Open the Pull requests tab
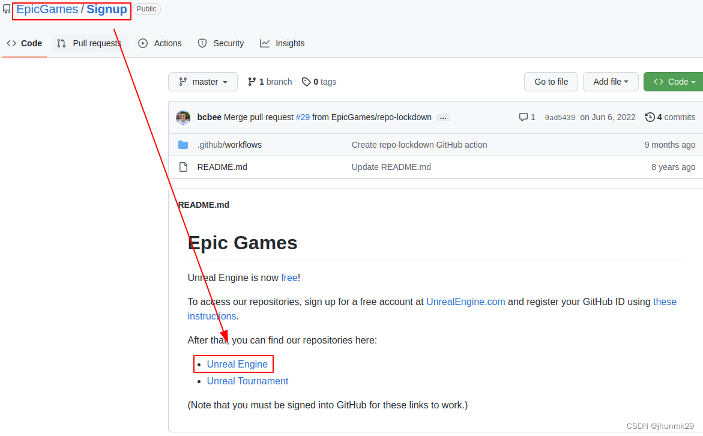The height and width of the screenshot is (436, 703). coord(89,43)
